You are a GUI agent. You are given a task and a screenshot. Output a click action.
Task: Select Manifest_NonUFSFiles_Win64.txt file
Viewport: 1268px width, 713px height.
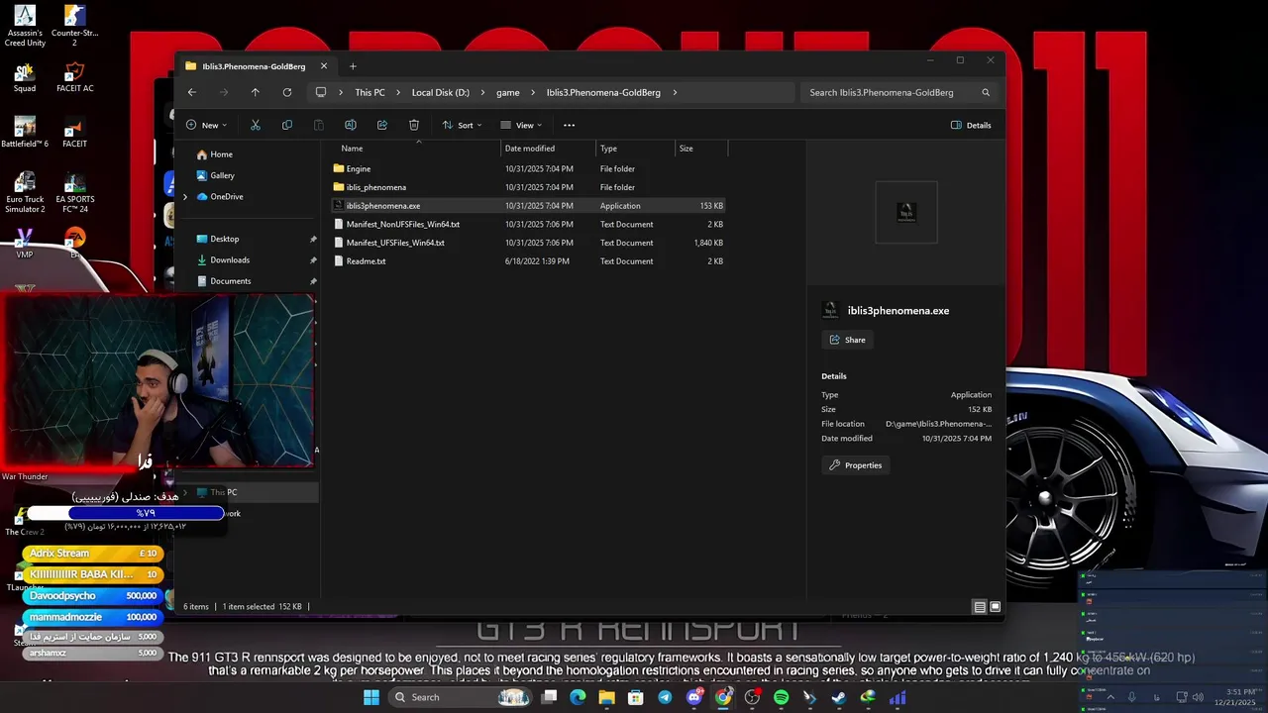528,224
